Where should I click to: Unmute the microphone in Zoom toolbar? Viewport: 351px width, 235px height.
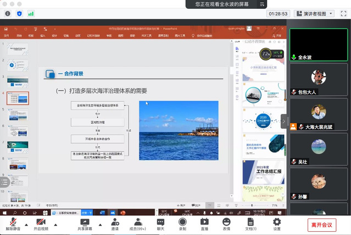pos(13,223)
